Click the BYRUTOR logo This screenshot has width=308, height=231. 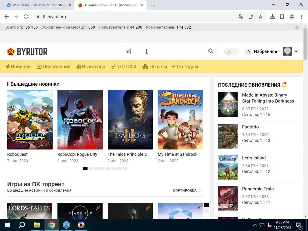click(x=27, y=52)
